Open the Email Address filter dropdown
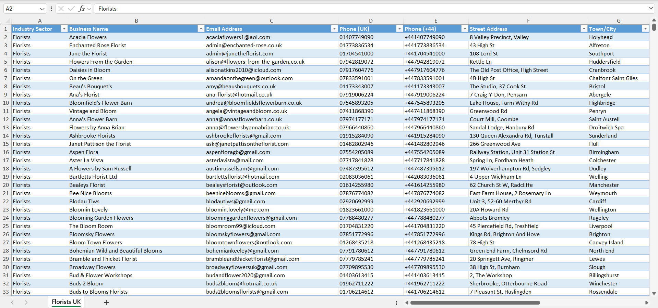Screen dimensions: 658x308 point(334,29)
